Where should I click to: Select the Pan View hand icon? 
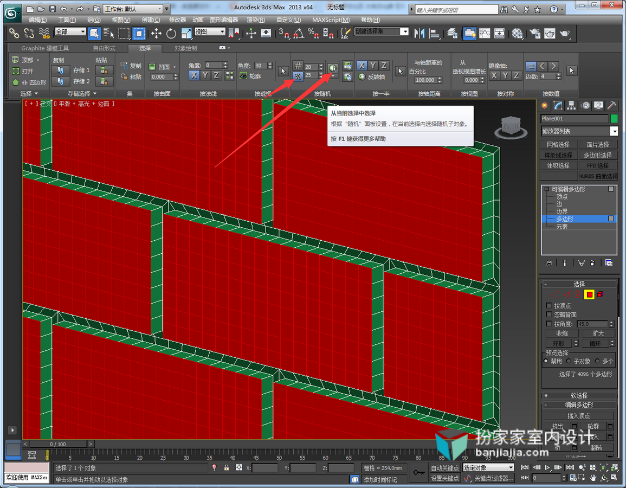pos(593,478)
